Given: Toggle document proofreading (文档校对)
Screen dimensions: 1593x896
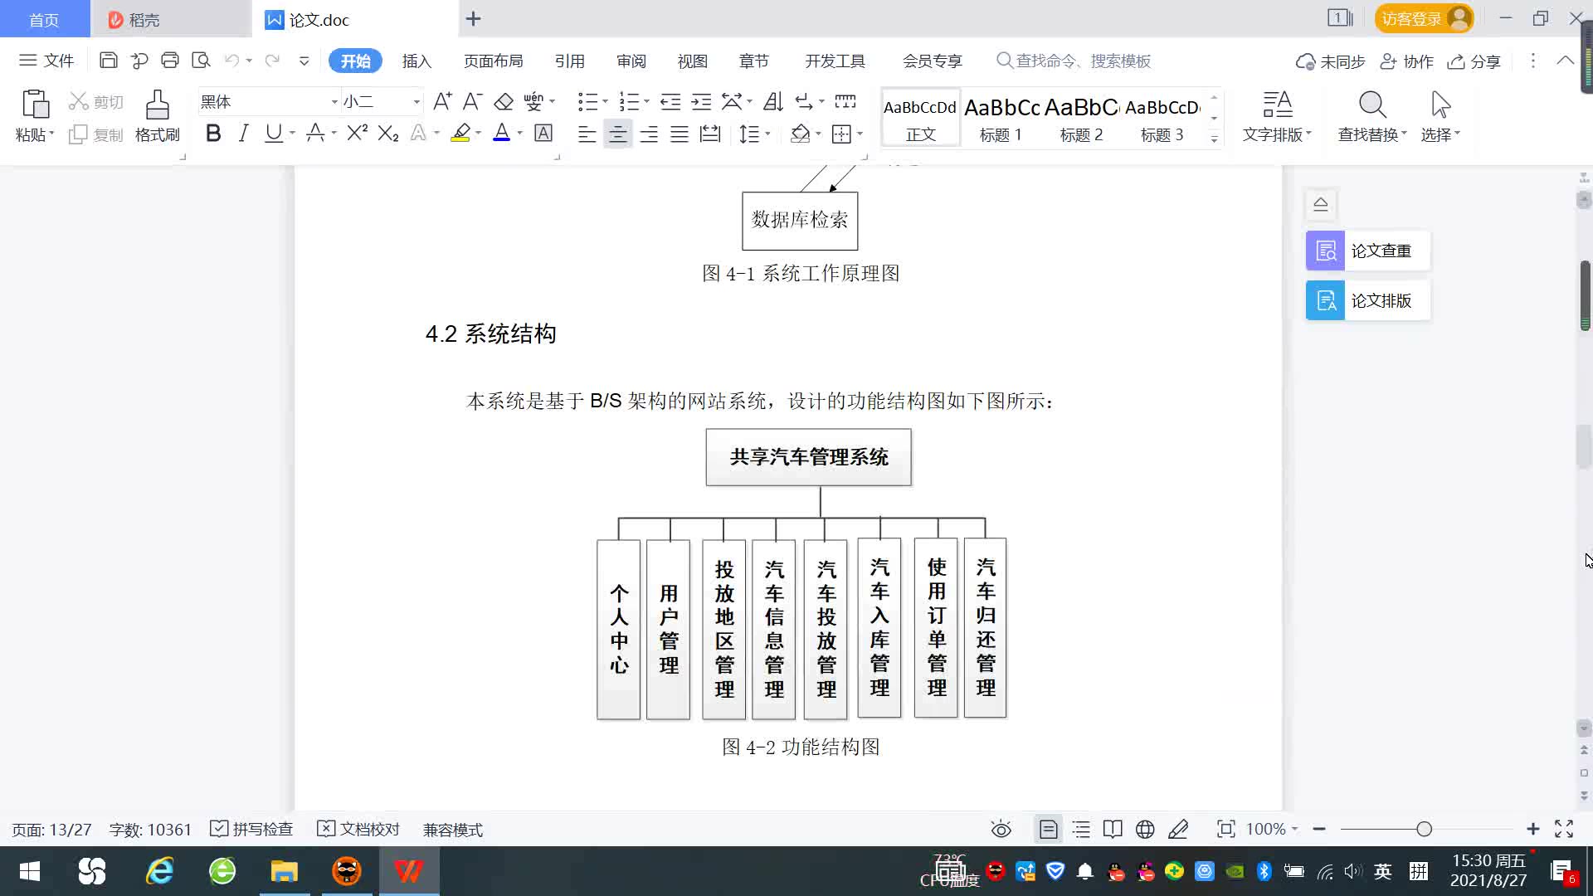Looking at the screenshot, I should click(x=358, y=829).
